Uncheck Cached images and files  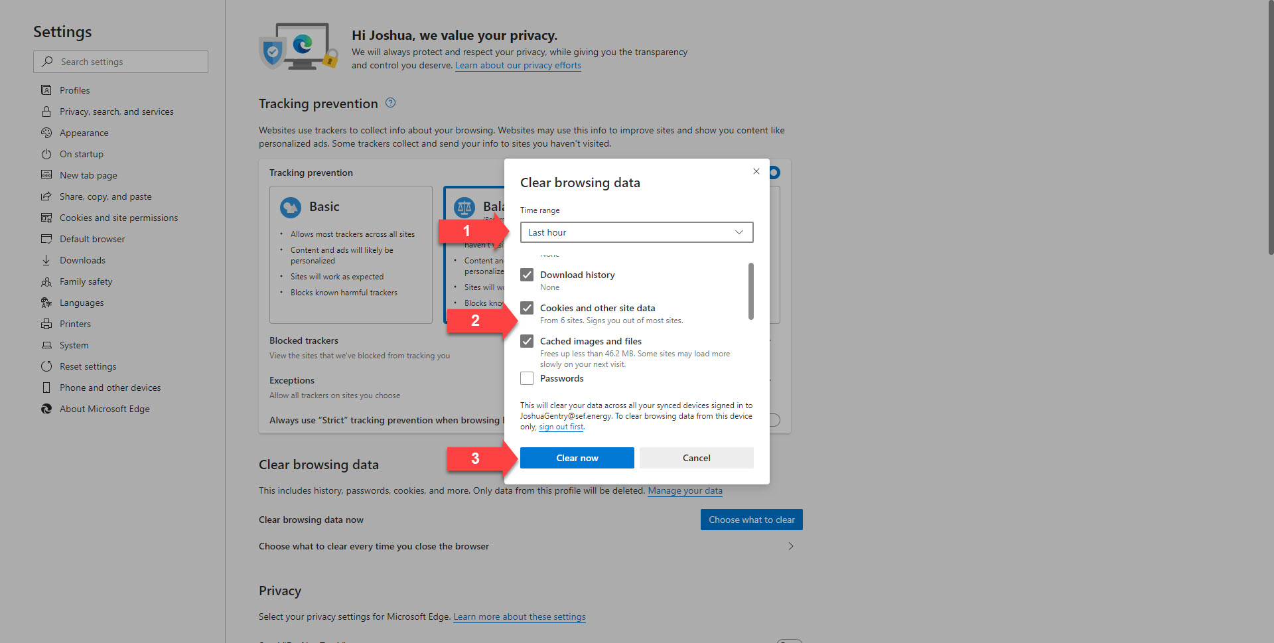527,341
